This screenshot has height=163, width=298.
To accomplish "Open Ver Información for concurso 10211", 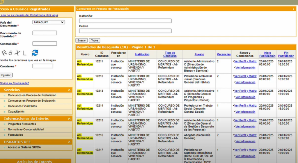I will pos(245,68).
